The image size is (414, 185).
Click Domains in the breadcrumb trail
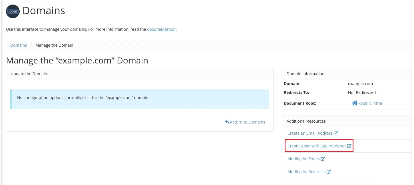(19, 45)
